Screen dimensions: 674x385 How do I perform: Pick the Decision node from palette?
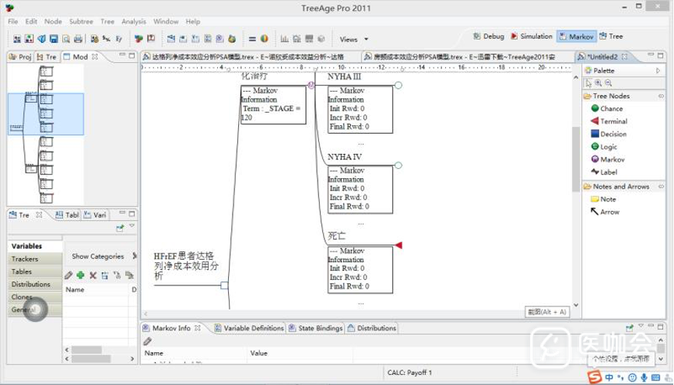pos(613,134)
